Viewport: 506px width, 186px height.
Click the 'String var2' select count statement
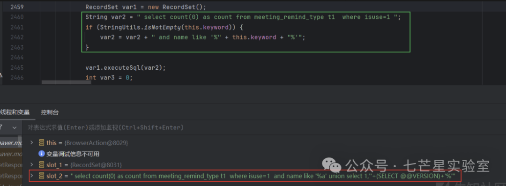pyautogui.click(x=243, y=17)
